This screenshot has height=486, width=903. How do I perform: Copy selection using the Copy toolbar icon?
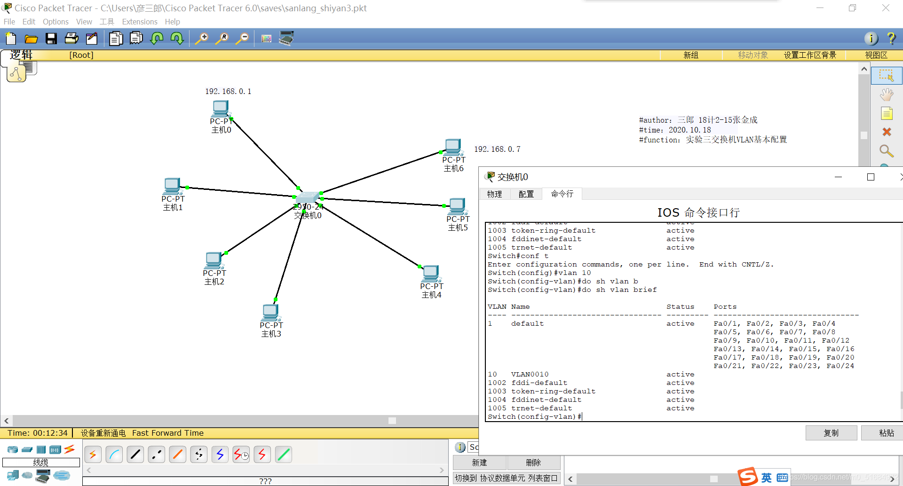[116, 39]
